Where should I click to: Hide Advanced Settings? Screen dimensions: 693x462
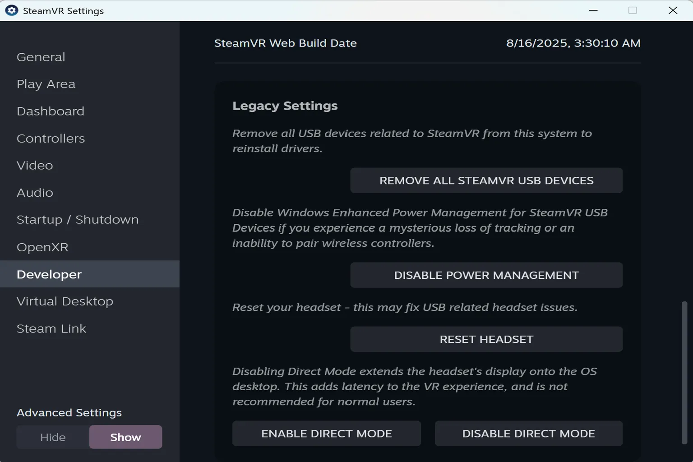pyautogui.click(x=53, y=437)
